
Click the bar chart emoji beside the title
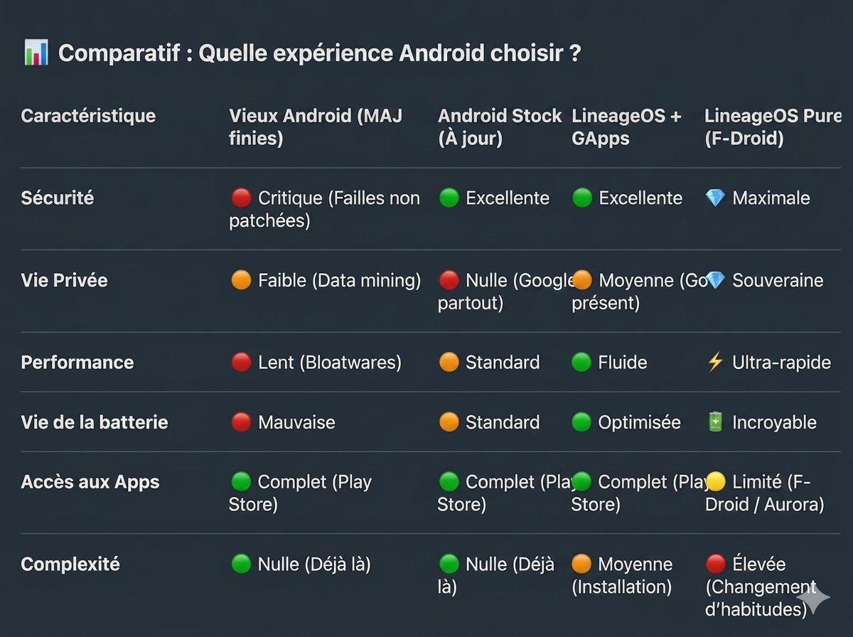36,53
